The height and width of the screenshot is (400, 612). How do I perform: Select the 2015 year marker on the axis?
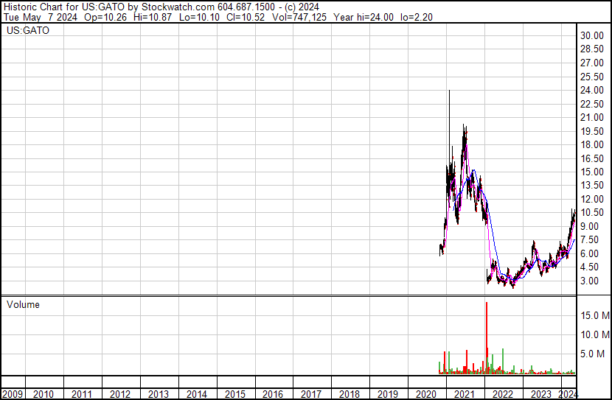point(234,394)
